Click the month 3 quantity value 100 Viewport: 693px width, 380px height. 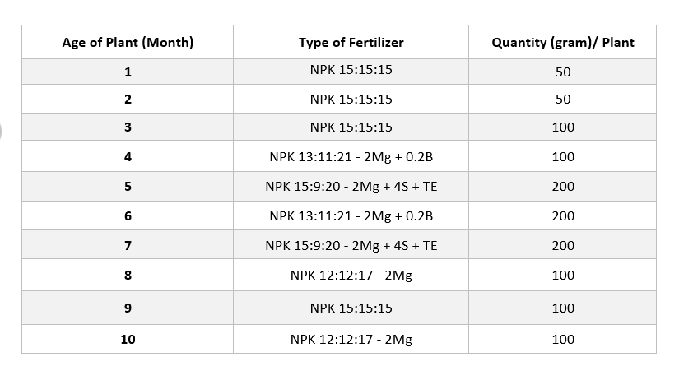[563, 127]
